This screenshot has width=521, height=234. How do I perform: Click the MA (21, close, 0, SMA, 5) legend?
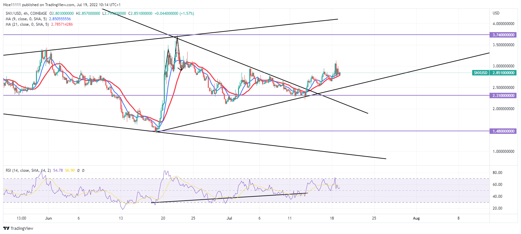[27, 24]
